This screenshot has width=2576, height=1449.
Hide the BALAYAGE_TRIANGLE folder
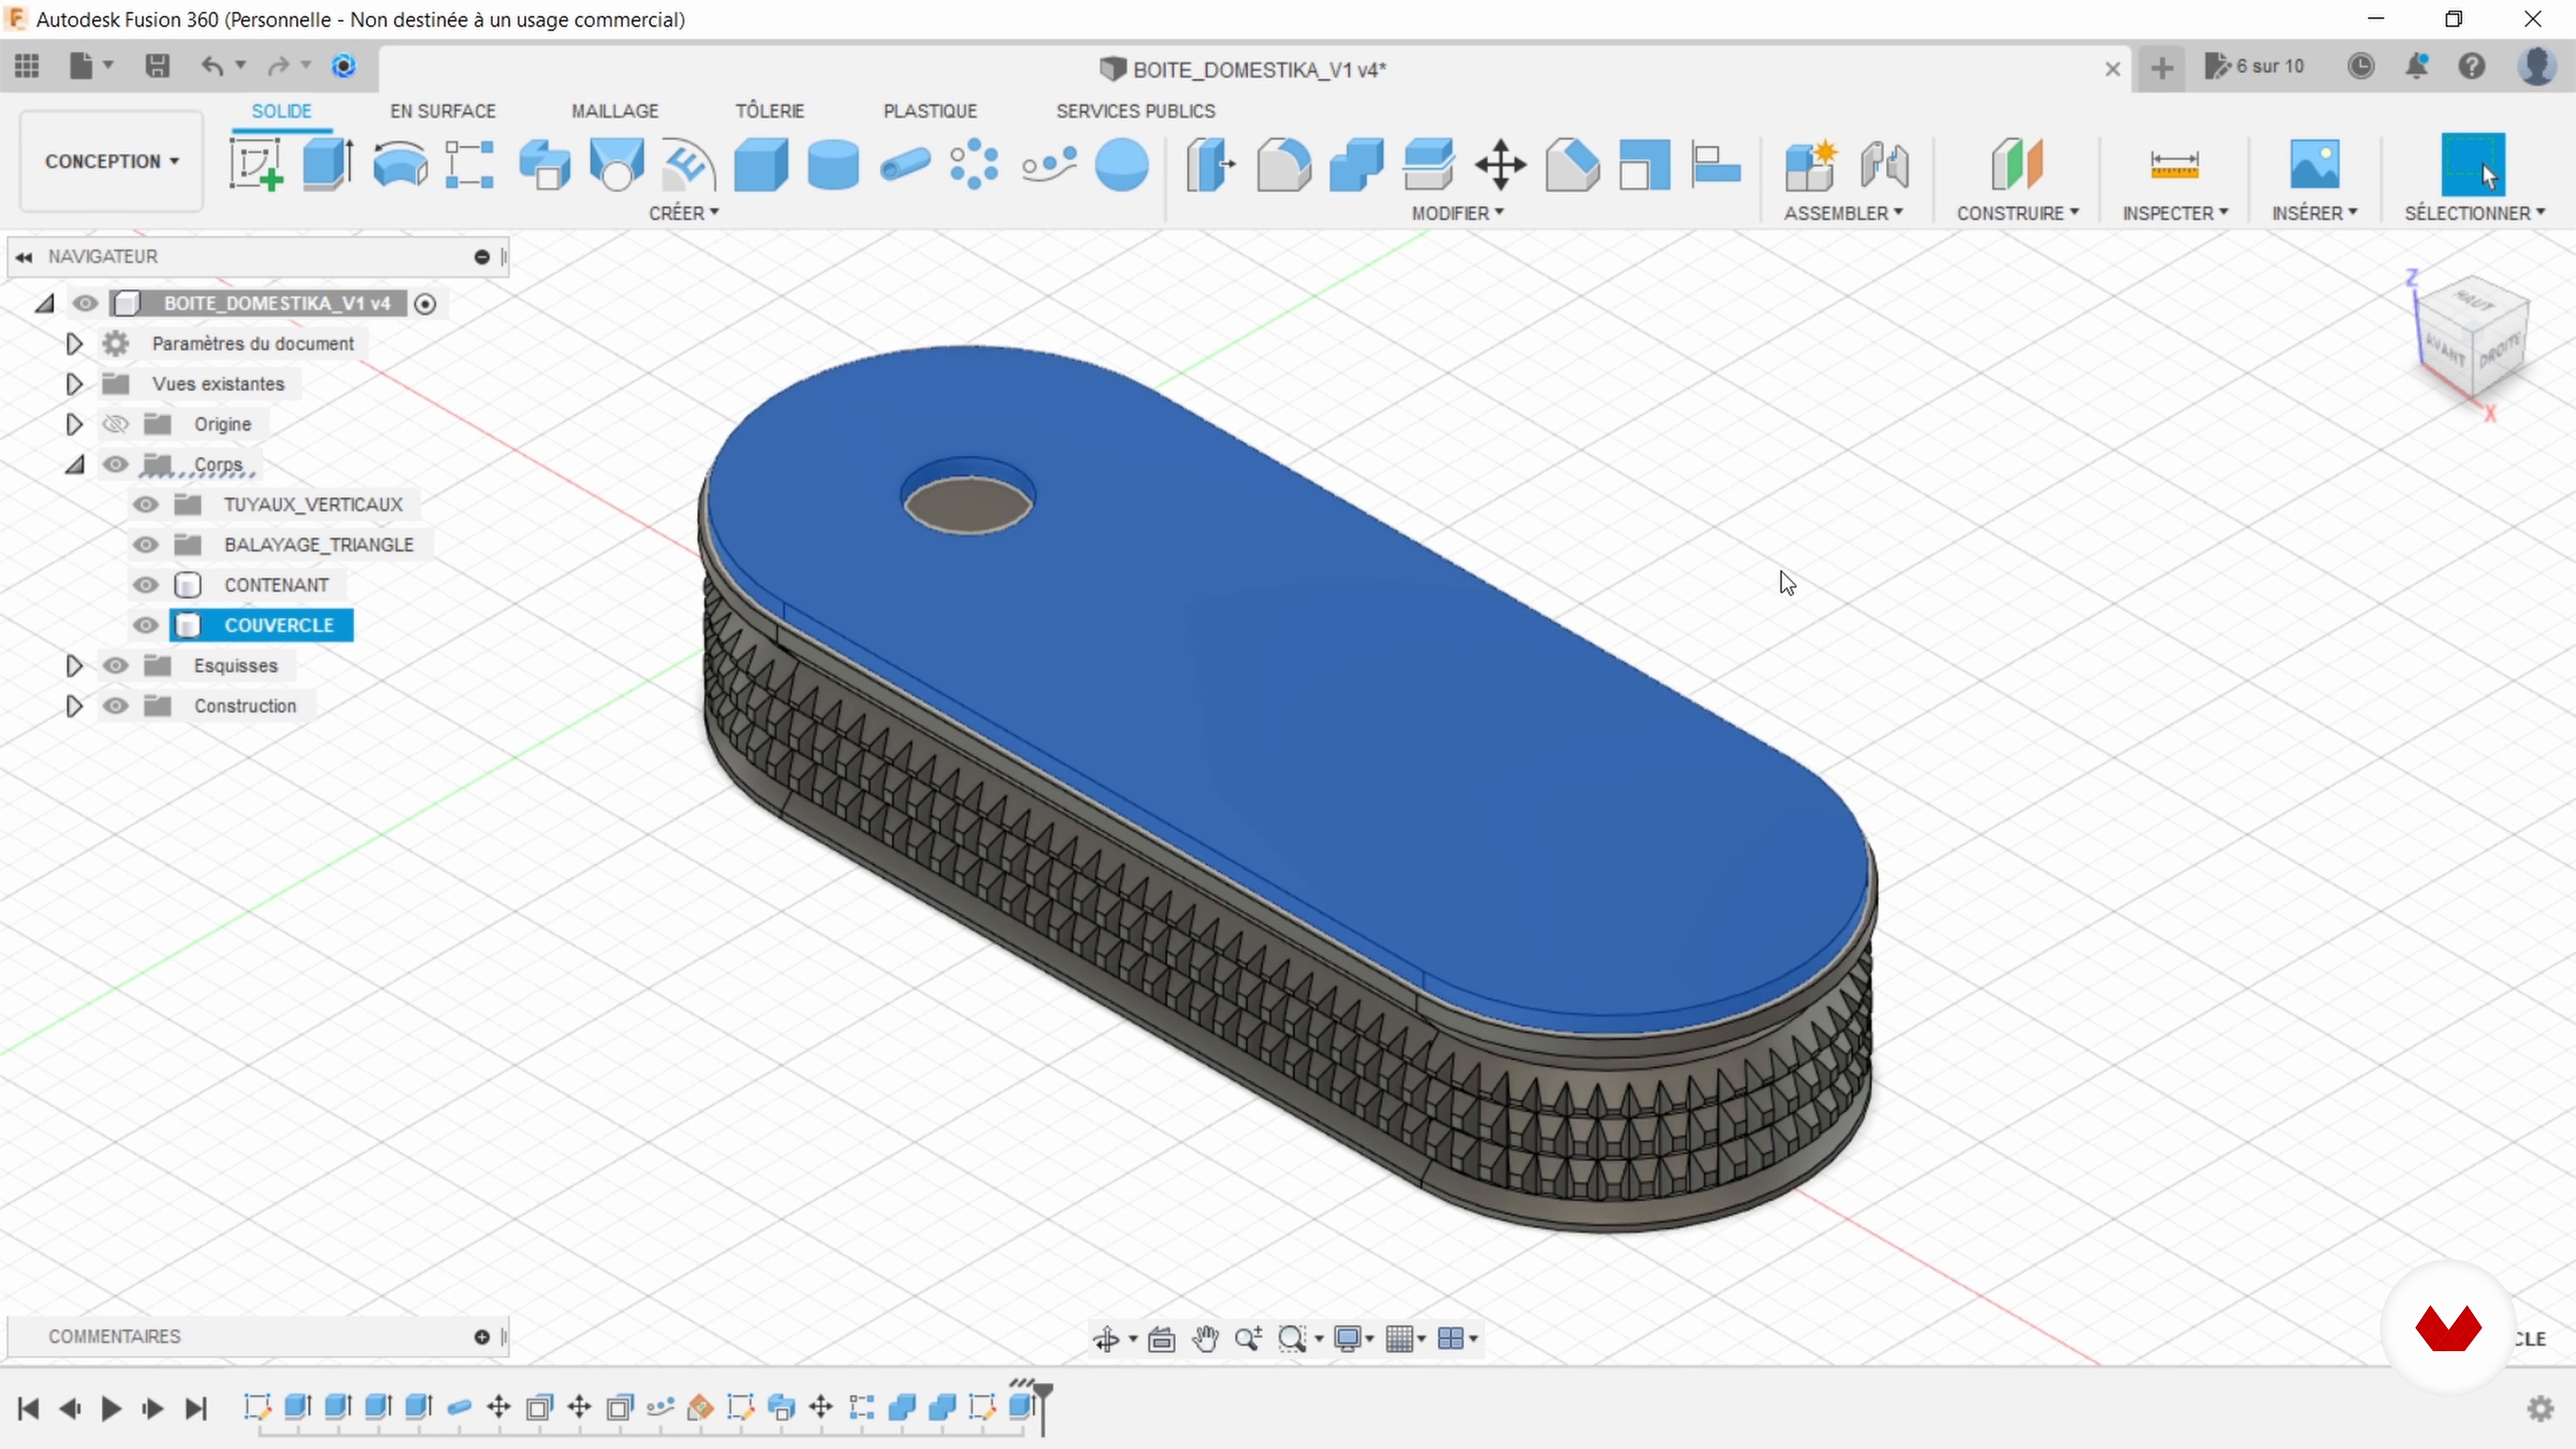pyautogui.click(x=146, y=544)
